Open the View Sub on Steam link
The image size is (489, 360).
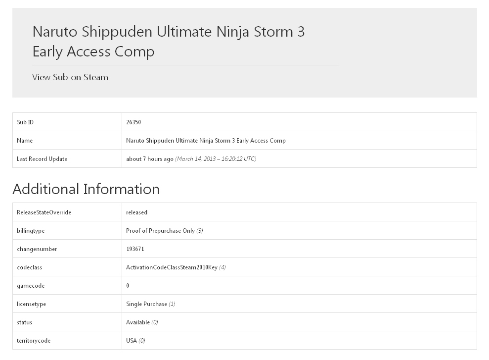tap(70, 77)
